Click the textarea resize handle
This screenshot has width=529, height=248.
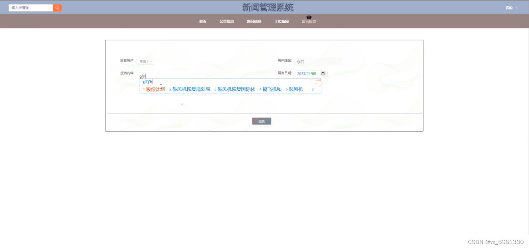(x=182, y=104)
